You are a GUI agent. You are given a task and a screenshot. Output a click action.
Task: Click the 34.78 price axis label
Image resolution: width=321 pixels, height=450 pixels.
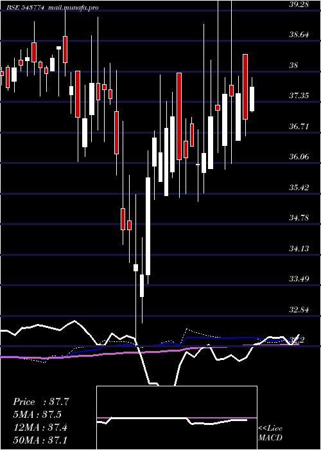[x=299, y=218]
